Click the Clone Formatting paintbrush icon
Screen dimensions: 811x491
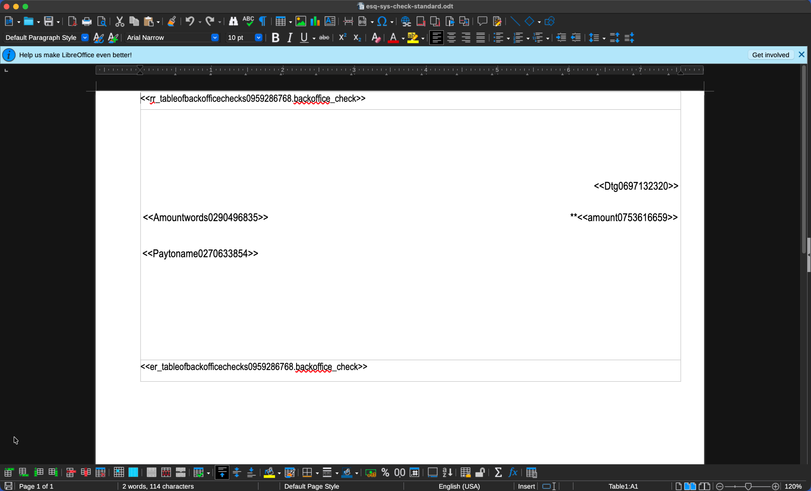(171, 22)
